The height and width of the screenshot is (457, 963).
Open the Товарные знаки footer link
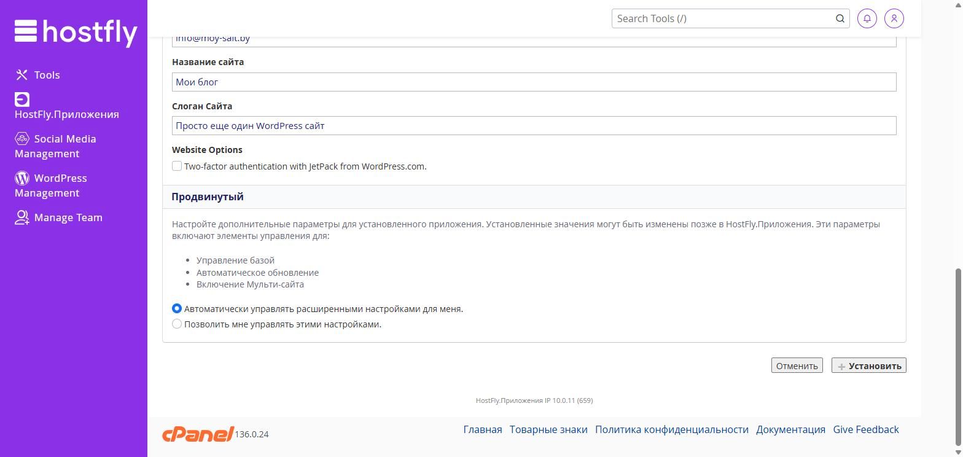pos(548,429)
